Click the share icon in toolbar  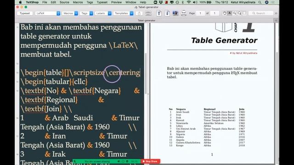coord(139,13)
